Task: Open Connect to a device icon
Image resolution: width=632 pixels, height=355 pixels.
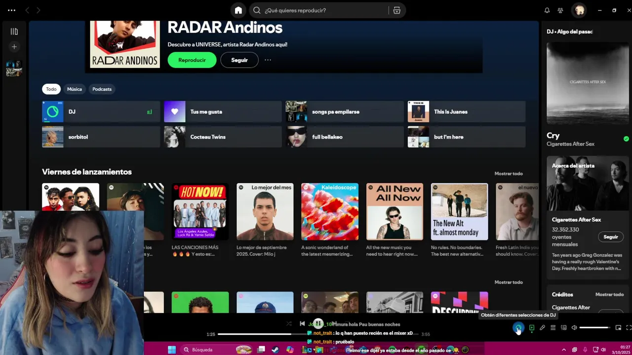Action: pos(564,328)
